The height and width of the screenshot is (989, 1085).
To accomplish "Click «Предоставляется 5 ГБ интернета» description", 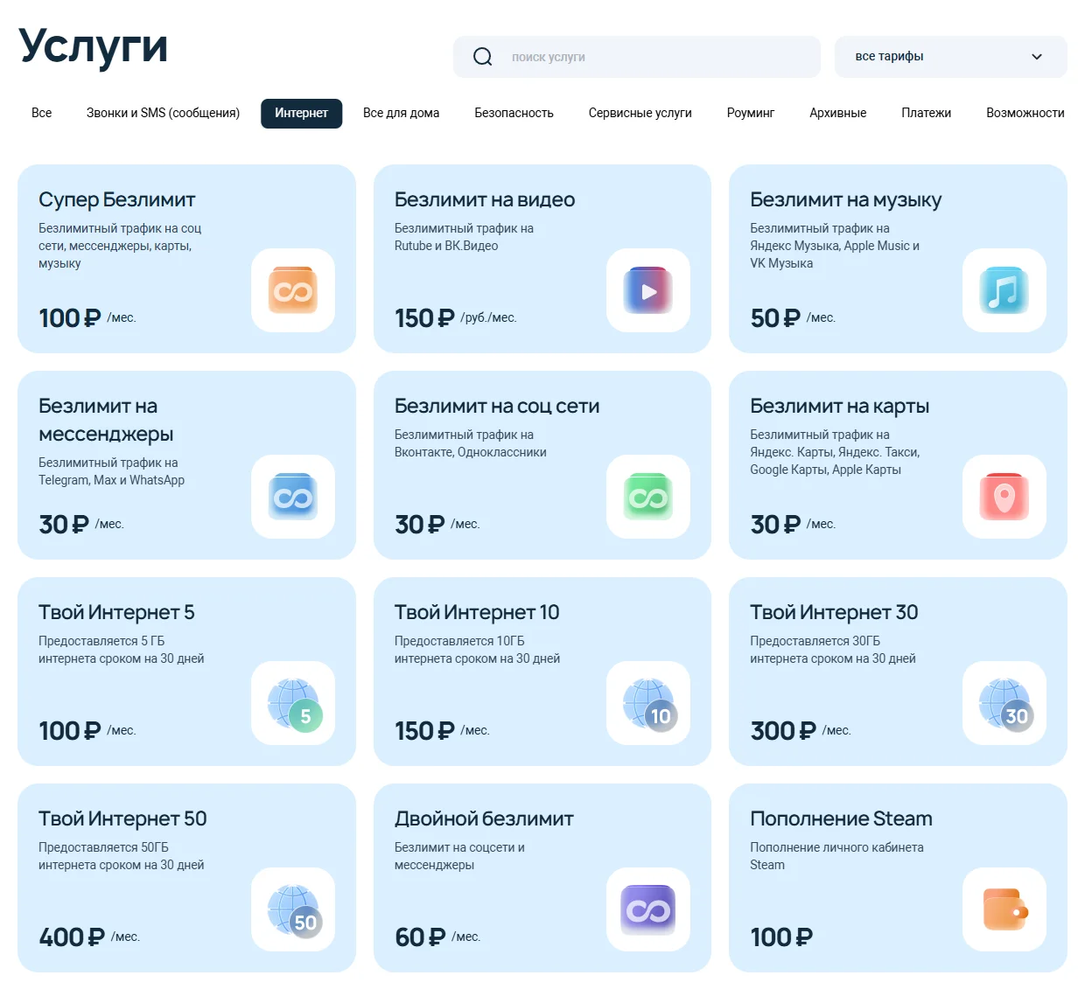I will click(x=121, y=650).
